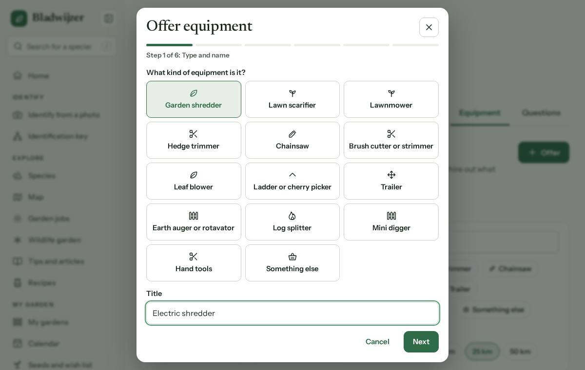The image size is (585, 370).
Task: Choose Trailer equipment type
Action: (391, 181)
